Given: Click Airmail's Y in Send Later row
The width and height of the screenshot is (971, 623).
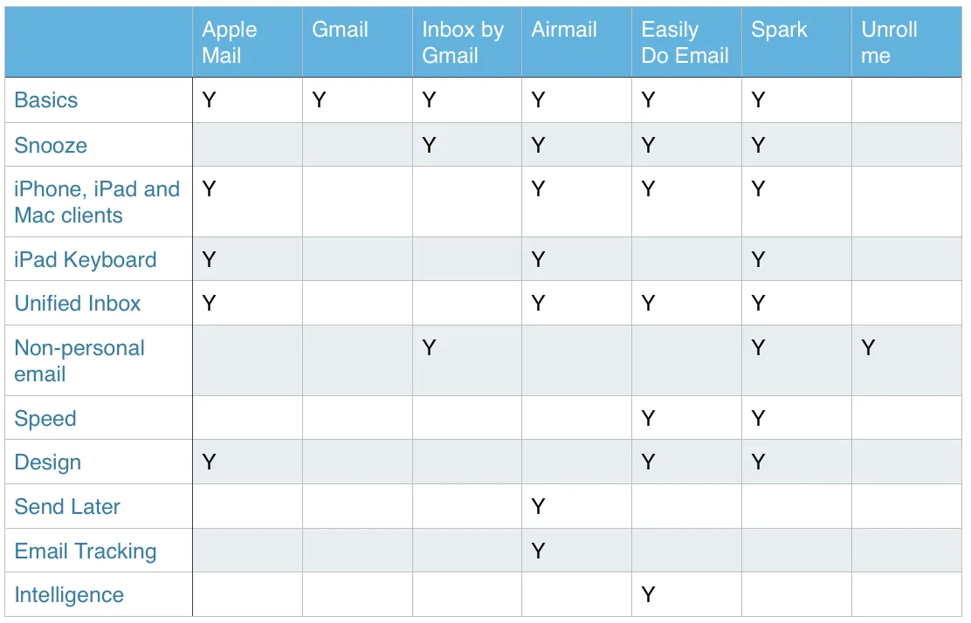Looking at the screenshot, I should pos(538,507).
